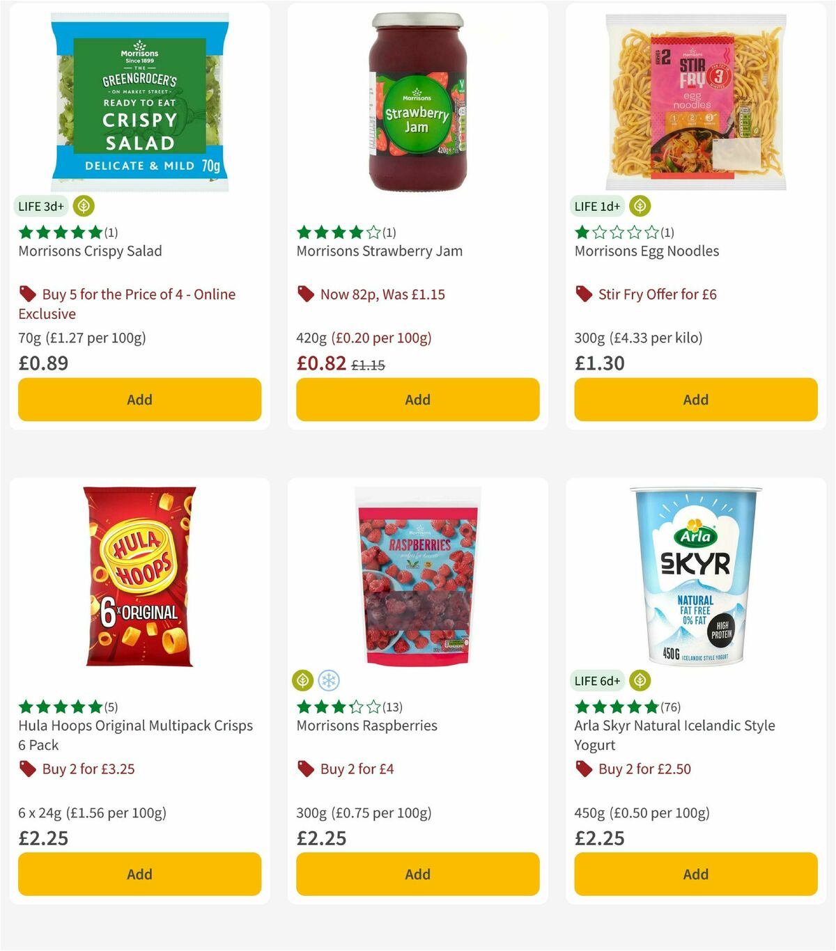Click the tag icon on Hula Hoops Buy 2 offer
This screenshot has height=951, width=836.
click(26, 769)
